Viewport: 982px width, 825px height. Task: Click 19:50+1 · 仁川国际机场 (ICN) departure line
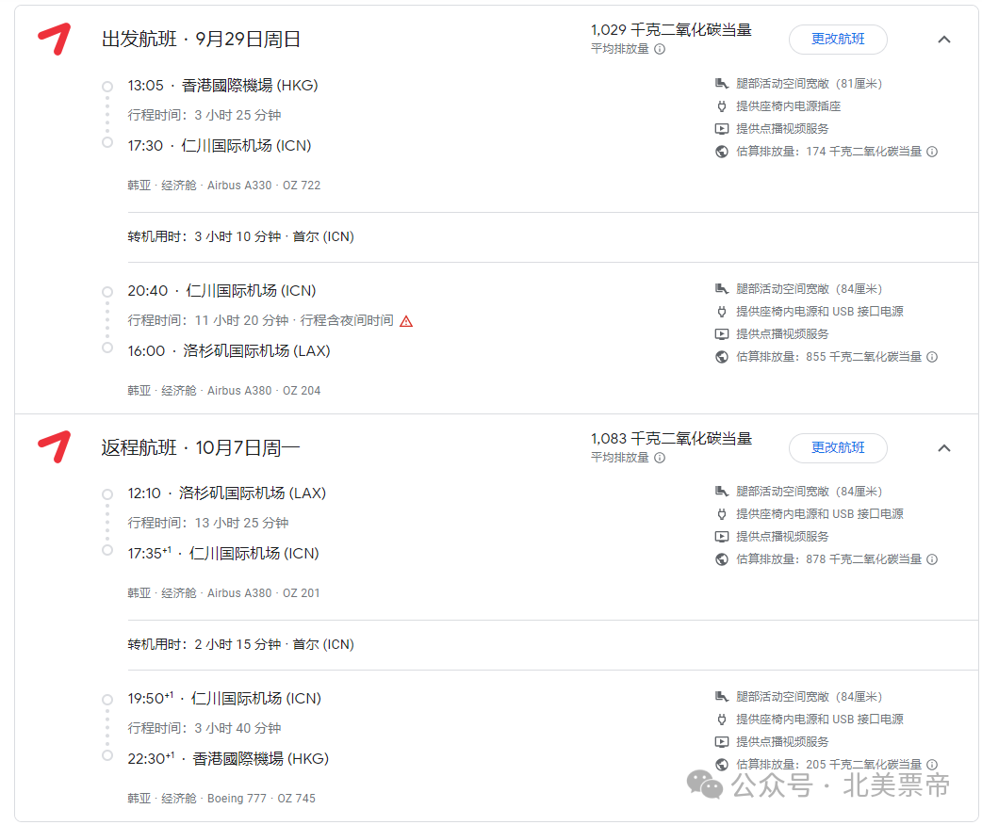[224, 698]
